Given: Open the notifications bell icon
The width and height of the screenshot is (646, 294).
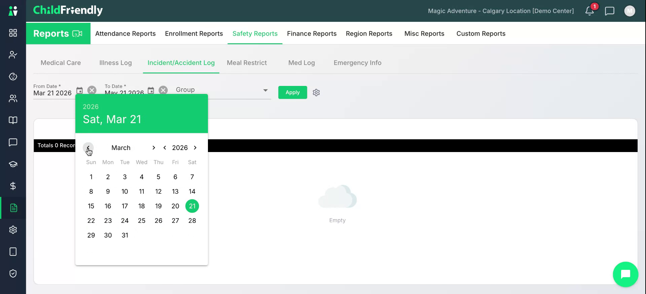Looking at the screenshot, I should 589,11.
